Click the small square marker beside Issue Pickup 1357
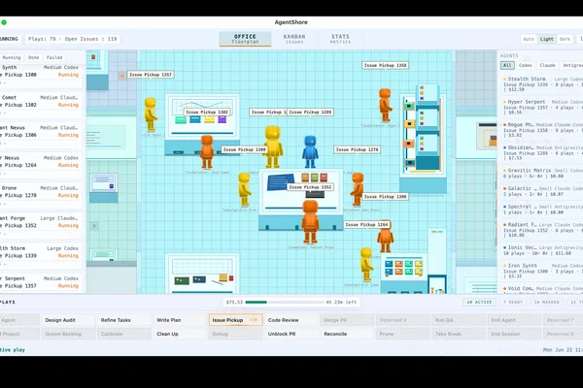This screenshot has width=583, height=388. point(122,76)
